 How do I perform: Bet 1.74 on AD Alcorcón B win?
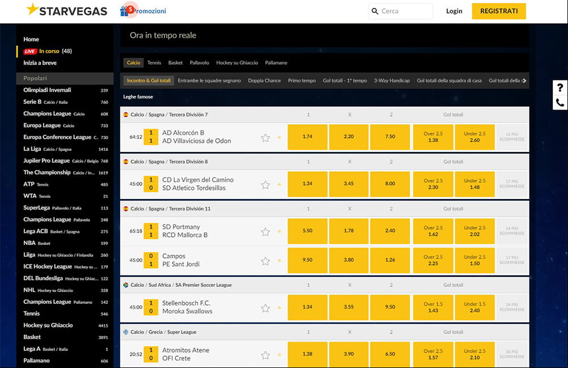[308, 137]
